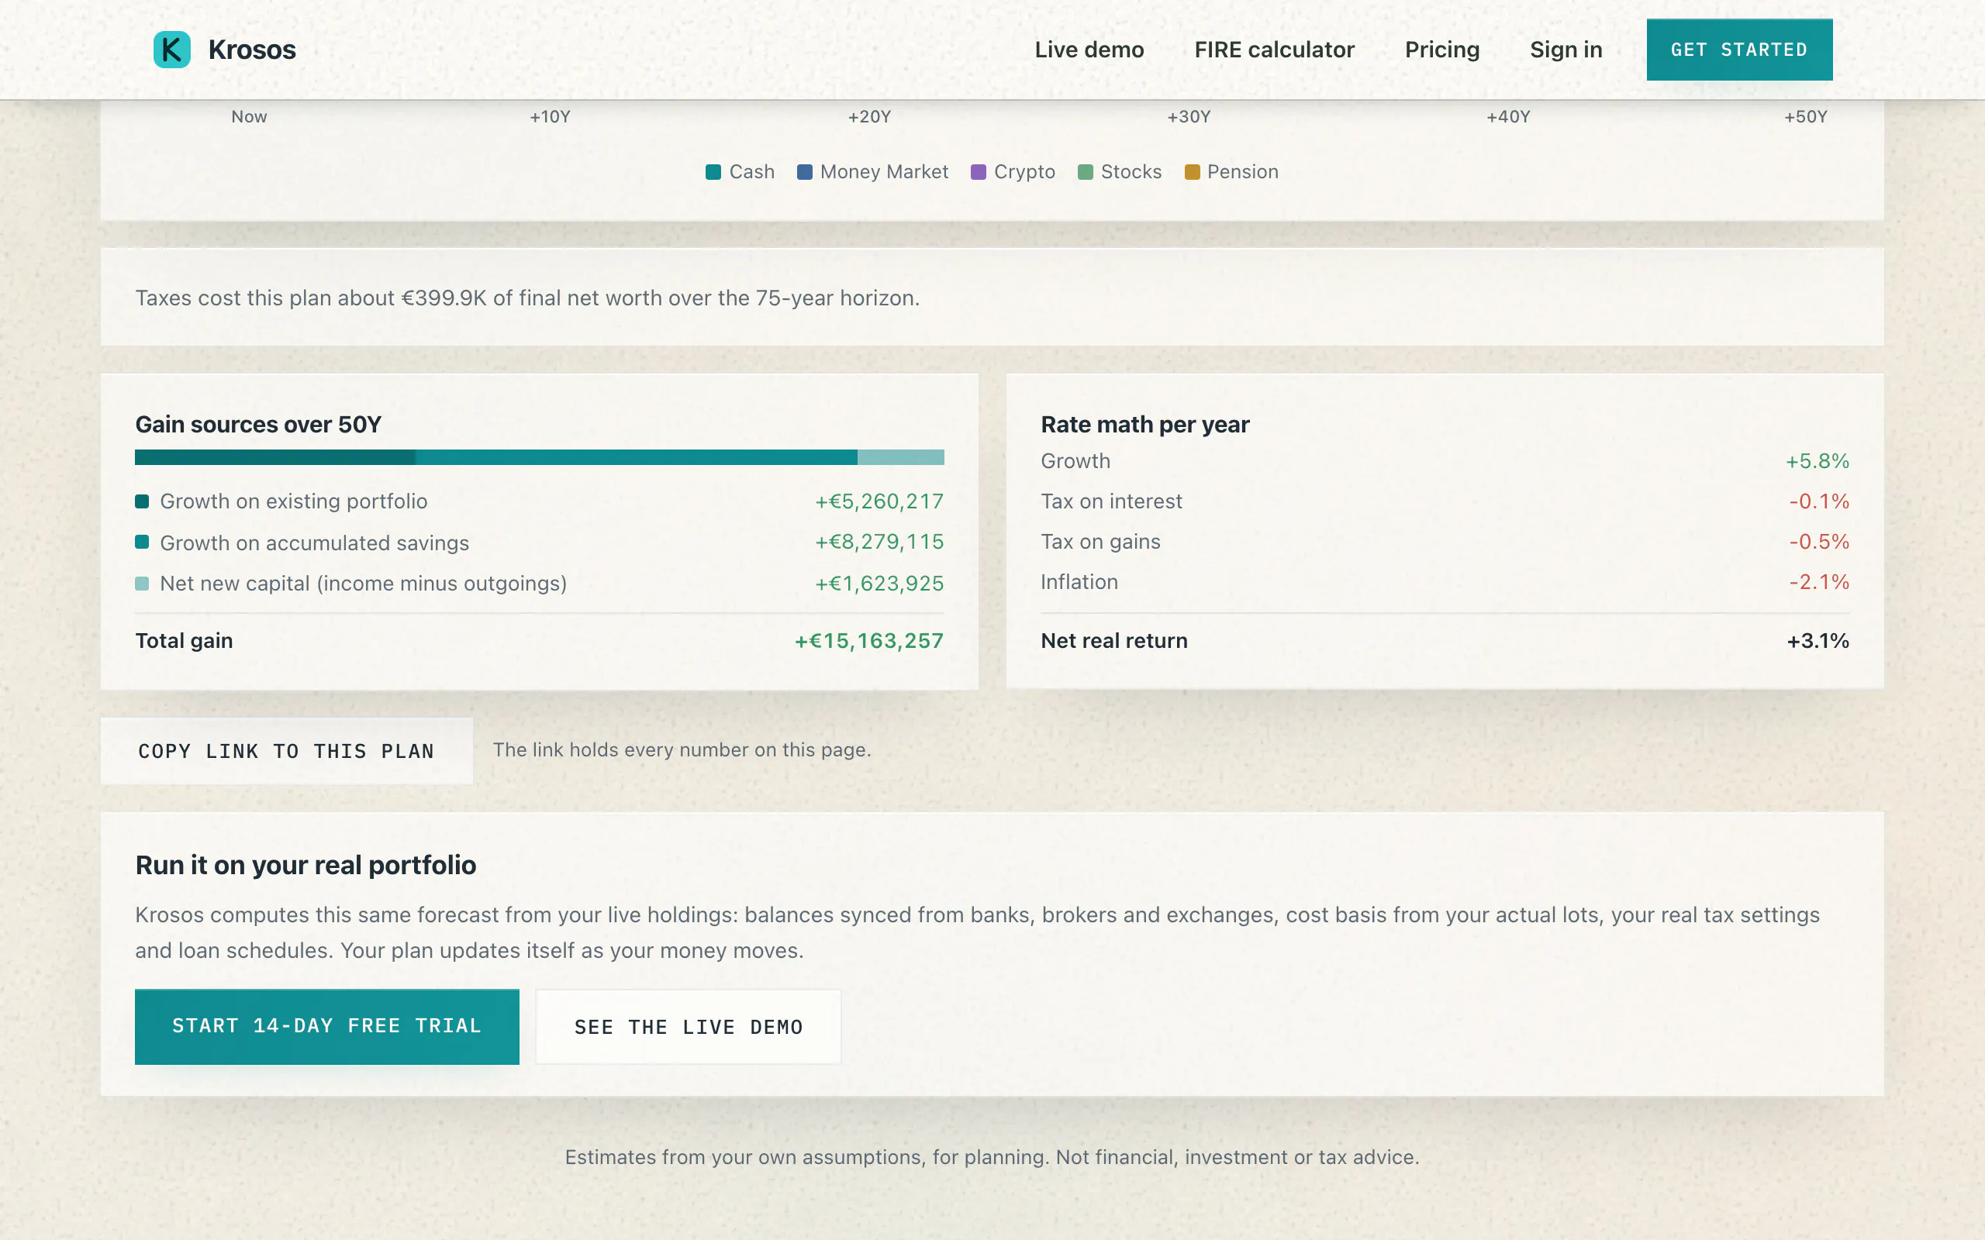The width and height of the screenshot is (1985, 1240).
Task: Click the +40Y axis label
Action: [x=1508, y=116]
